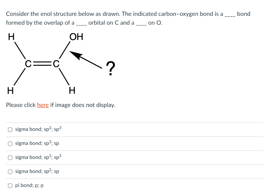This screenshot has width=267, height=194.
Task: Click the "here" link to reload image
Action: [x=43, y=105]
